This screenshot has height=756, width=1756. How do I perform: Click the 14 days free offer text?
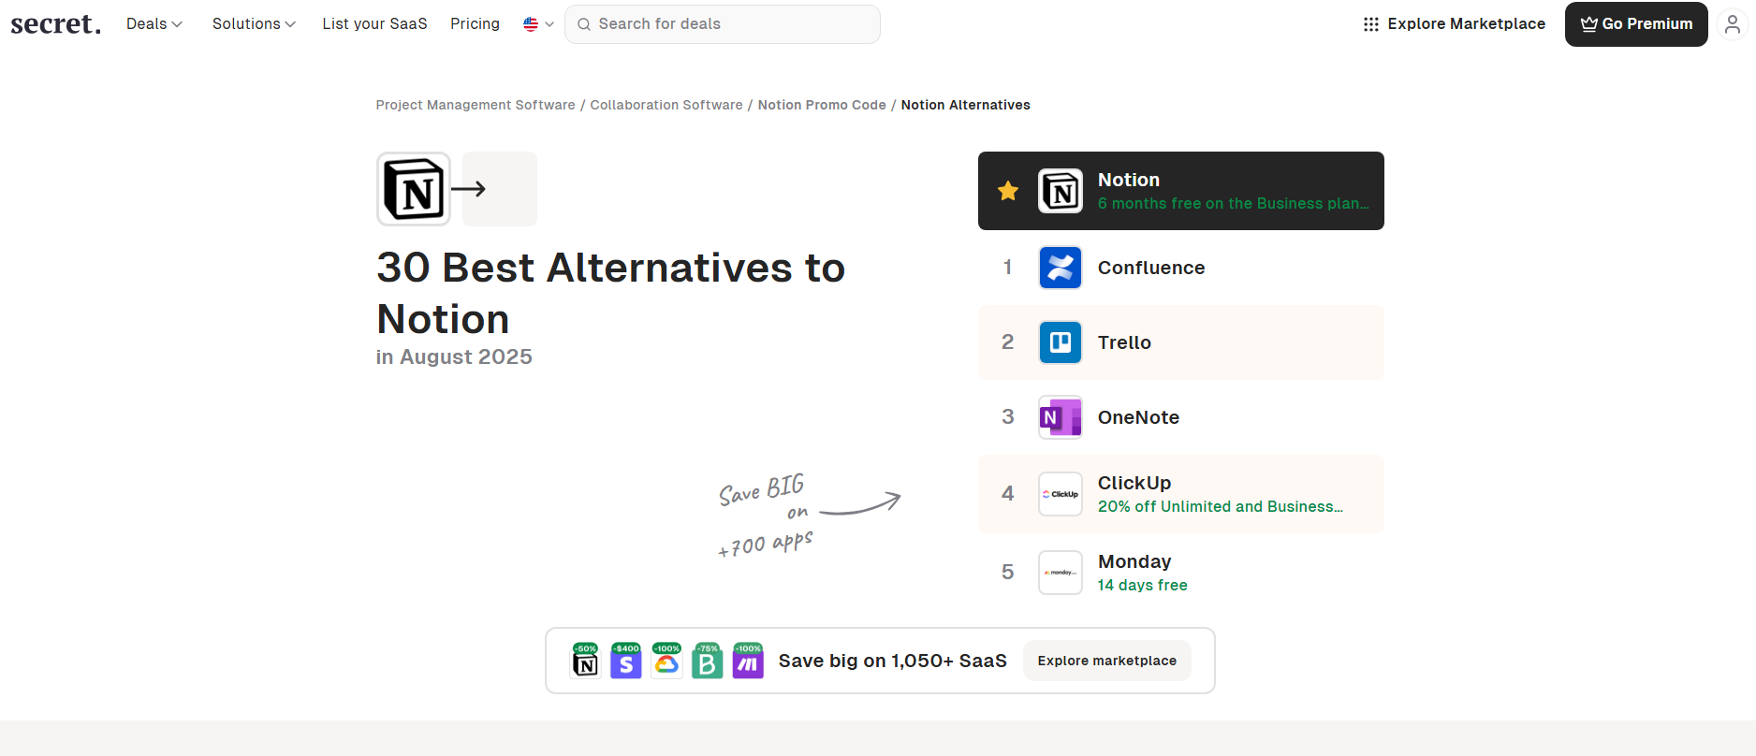[x=1143, y=586]
